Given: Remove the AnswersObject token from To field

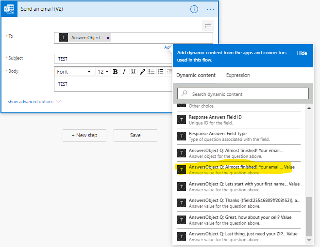Looking at the screenshot, I should pos(108,38).
